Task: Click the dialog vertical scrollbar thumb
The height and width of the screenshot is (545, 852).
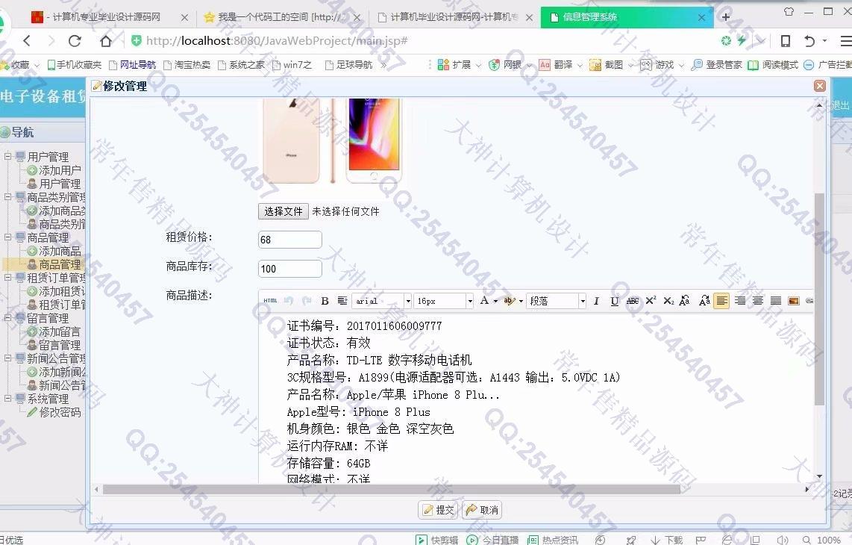Action: tap(819, 299)
